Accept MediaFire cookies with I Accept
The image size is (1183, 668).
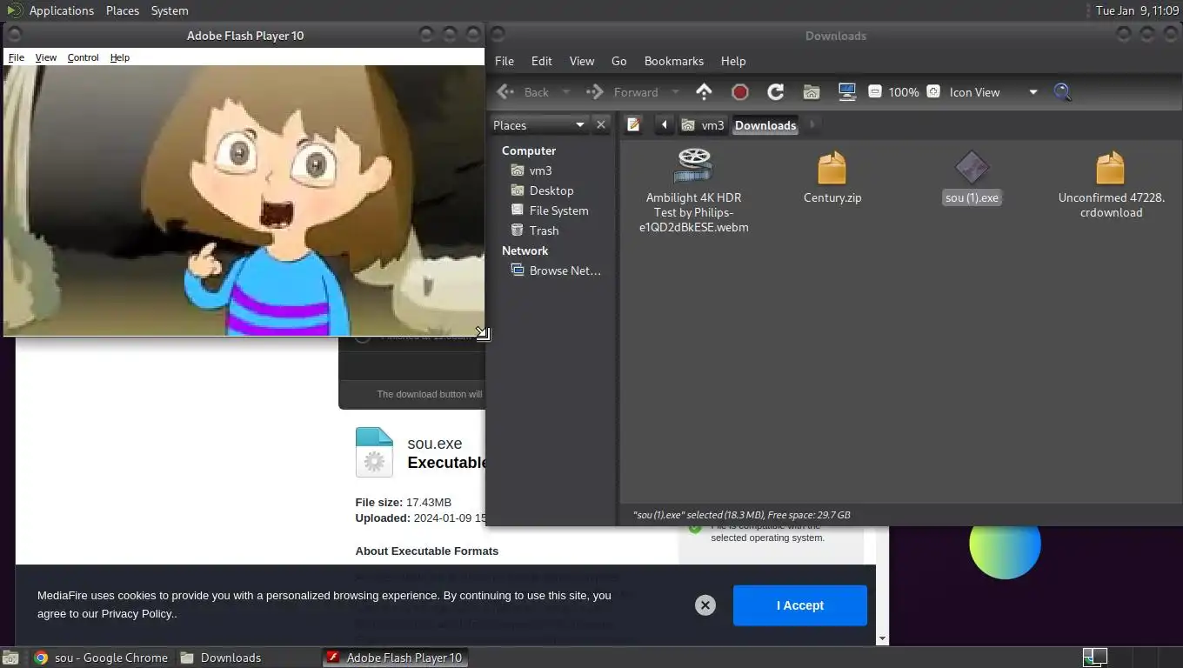tap(800, 605)
